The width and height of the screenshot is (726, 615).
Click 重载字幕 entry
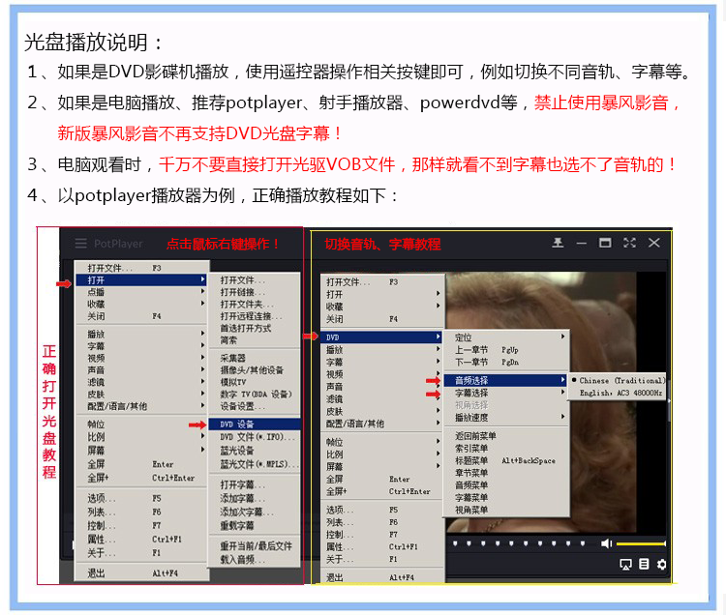click(255, 525)
